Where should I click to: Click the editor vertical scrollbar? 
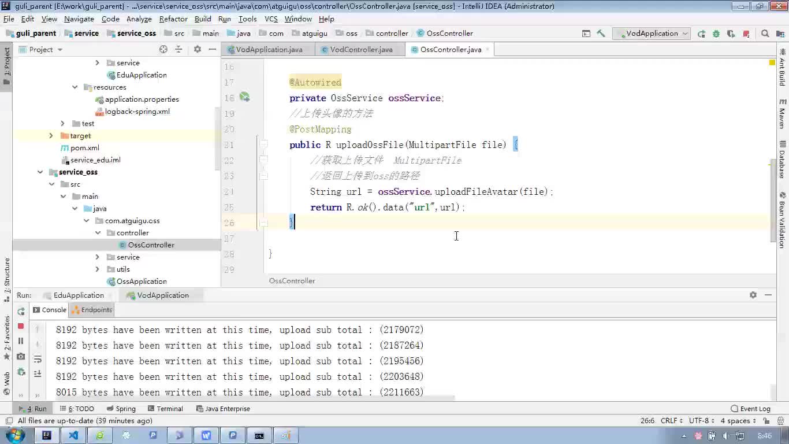[x=772, y=201]
